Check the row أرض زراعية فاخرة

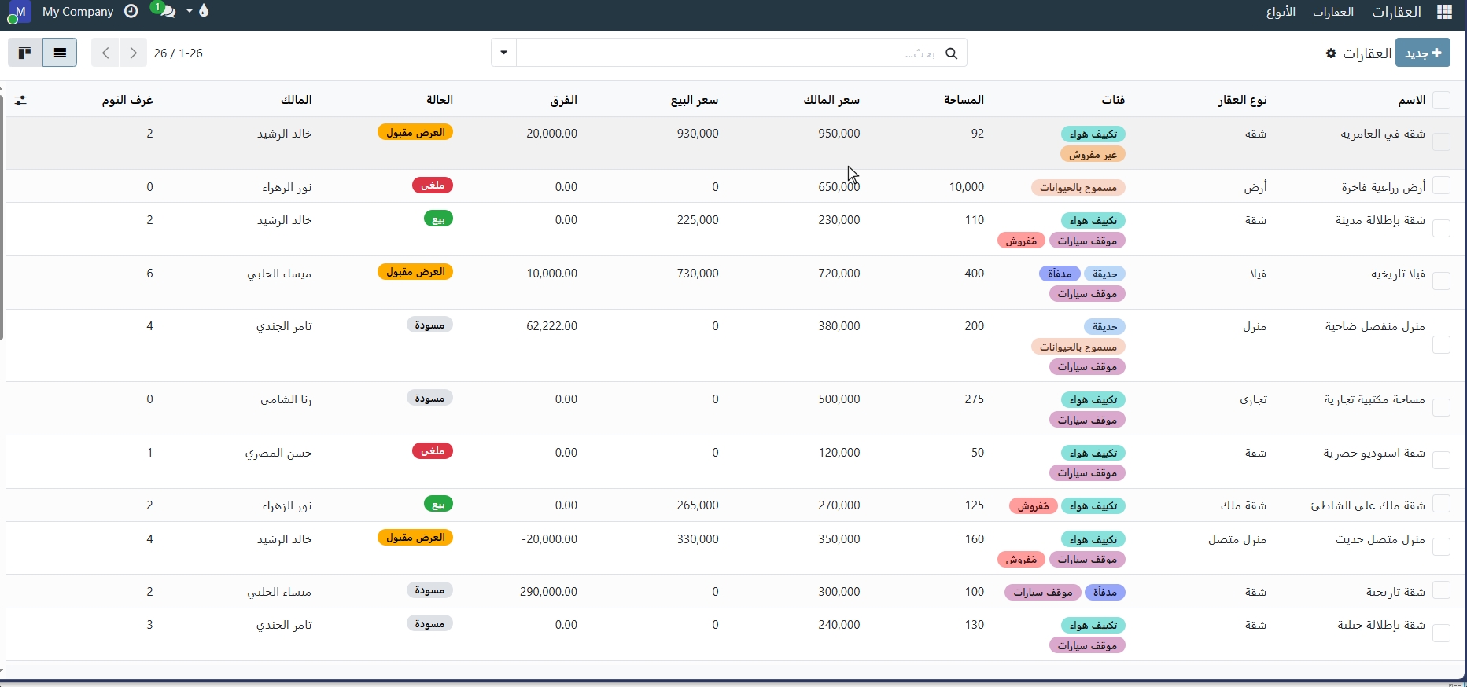click(x=1441, y=186)
